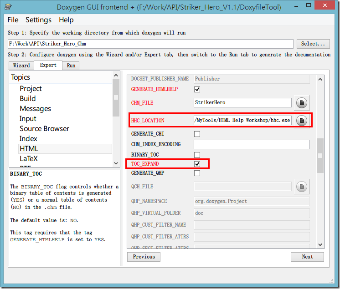Uncheck the GENERATE_HTMLHELP checkbox
This screenshot has width=340, height=289.
click(x=197, y=89)
